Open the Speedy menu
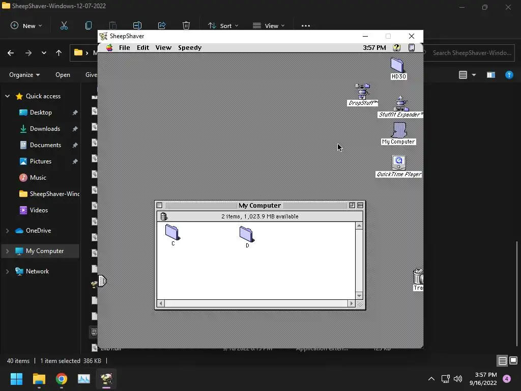The height and width of the screenshot is (391, 521). (190, 47)
